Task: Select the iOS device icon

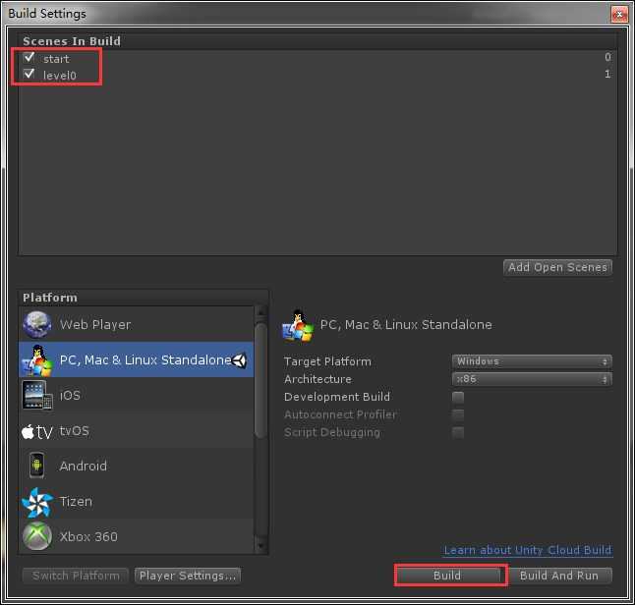Action: point(37,396)
